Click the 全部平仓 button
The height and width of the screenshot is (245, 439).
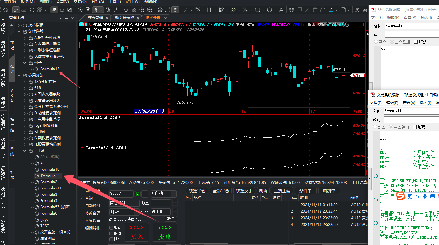[221, 190]
